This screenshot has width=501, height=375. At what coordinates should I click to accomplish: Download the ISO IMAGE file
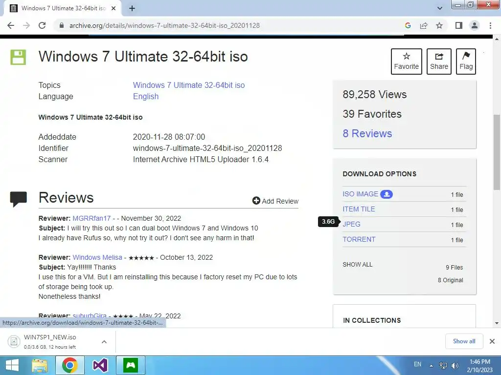(361, 194)
